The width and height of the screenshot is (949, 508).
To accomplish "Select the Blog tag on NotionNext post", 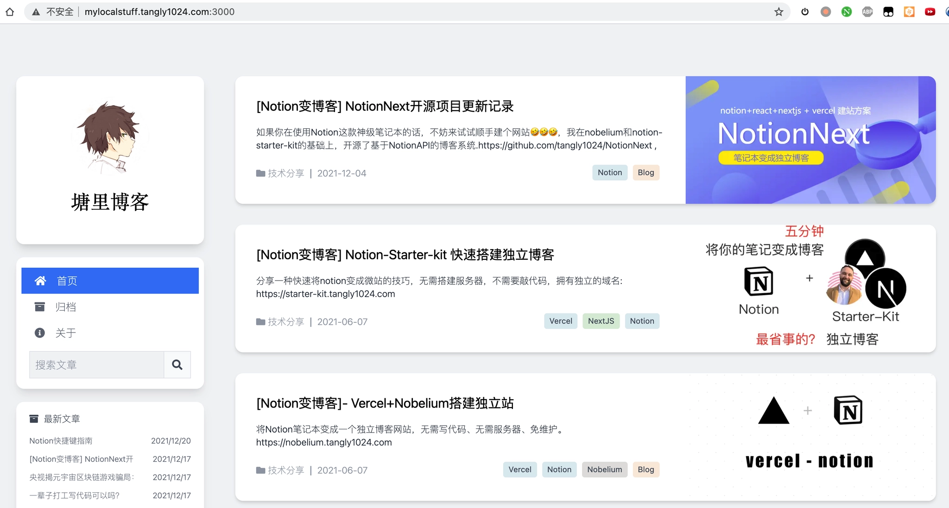I will pyautogui.click(x=646, y=172).
